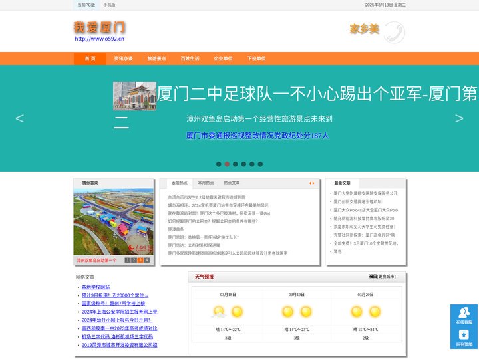Open 厦门大学附属翔安医院安保服务公开 article

pos(365,193)
